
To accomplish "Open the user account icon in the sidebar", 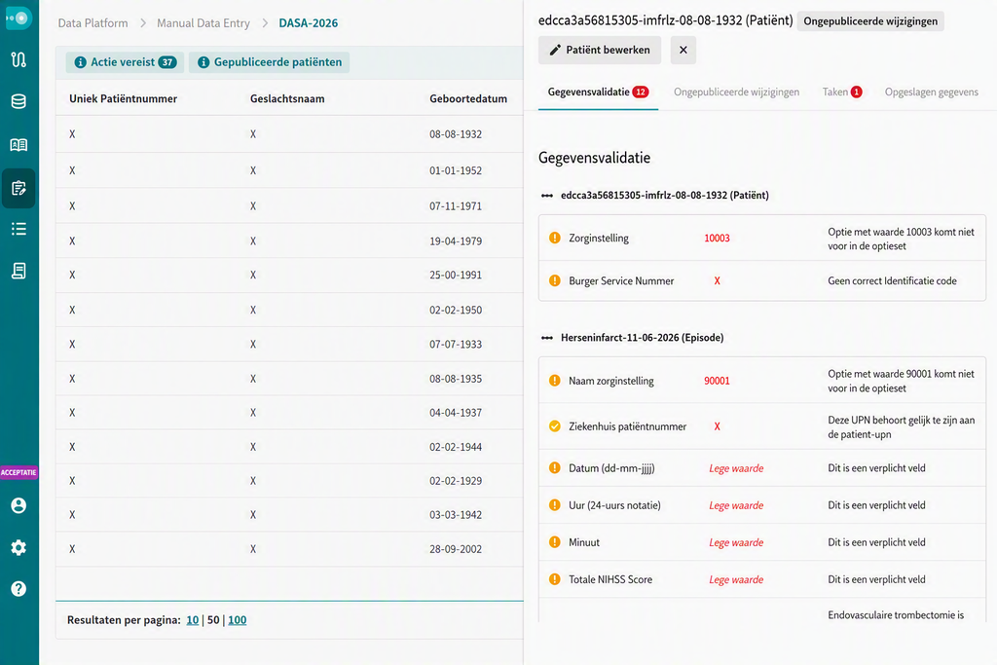I will 18,505.
